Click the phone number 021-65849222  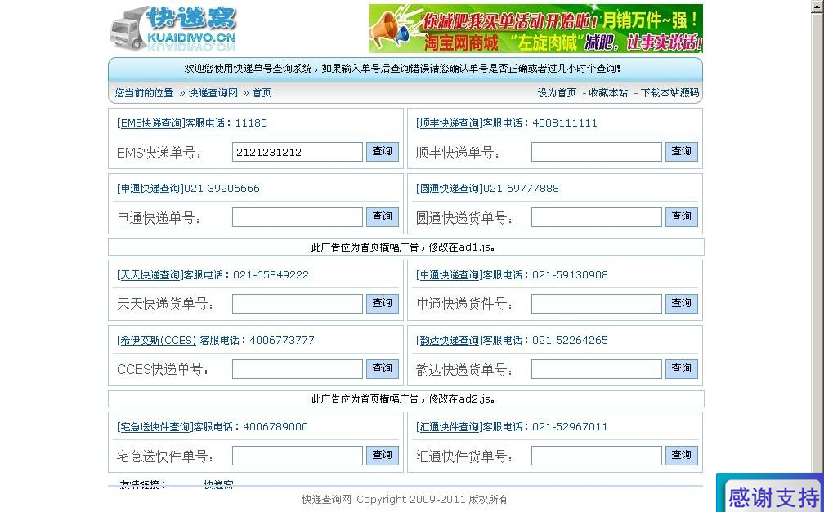[271, 275]
